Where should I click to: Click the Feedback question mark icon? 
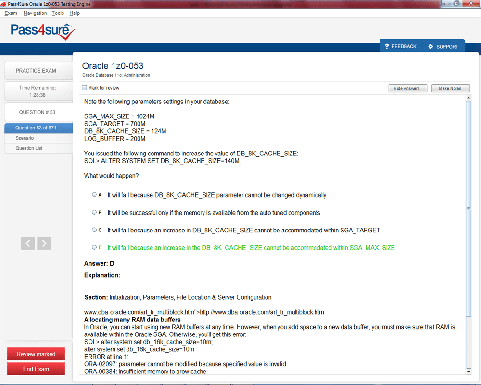(387, 46)
